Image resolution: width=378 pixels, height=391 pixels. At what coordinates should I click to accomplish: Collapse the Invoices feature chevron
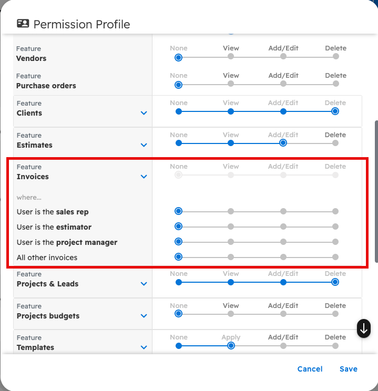[144, 177]
